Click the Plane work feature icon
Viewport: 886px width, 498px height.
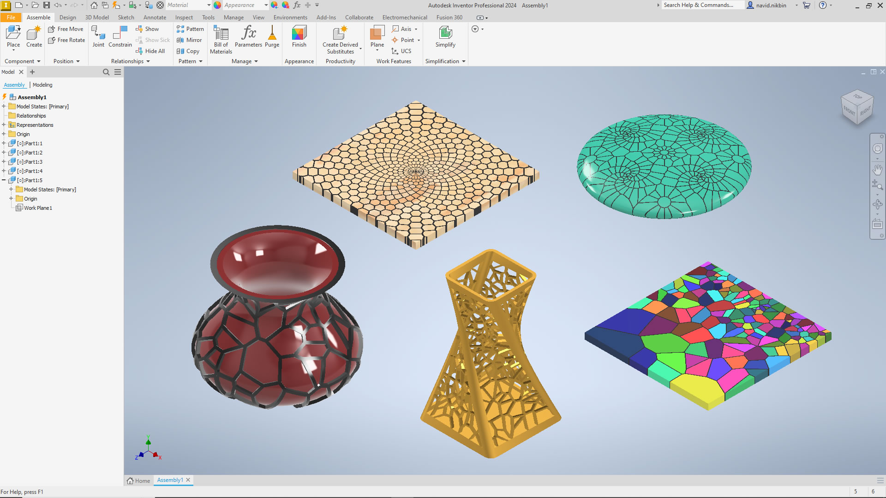pyautogui.click(x=377, y=33)
